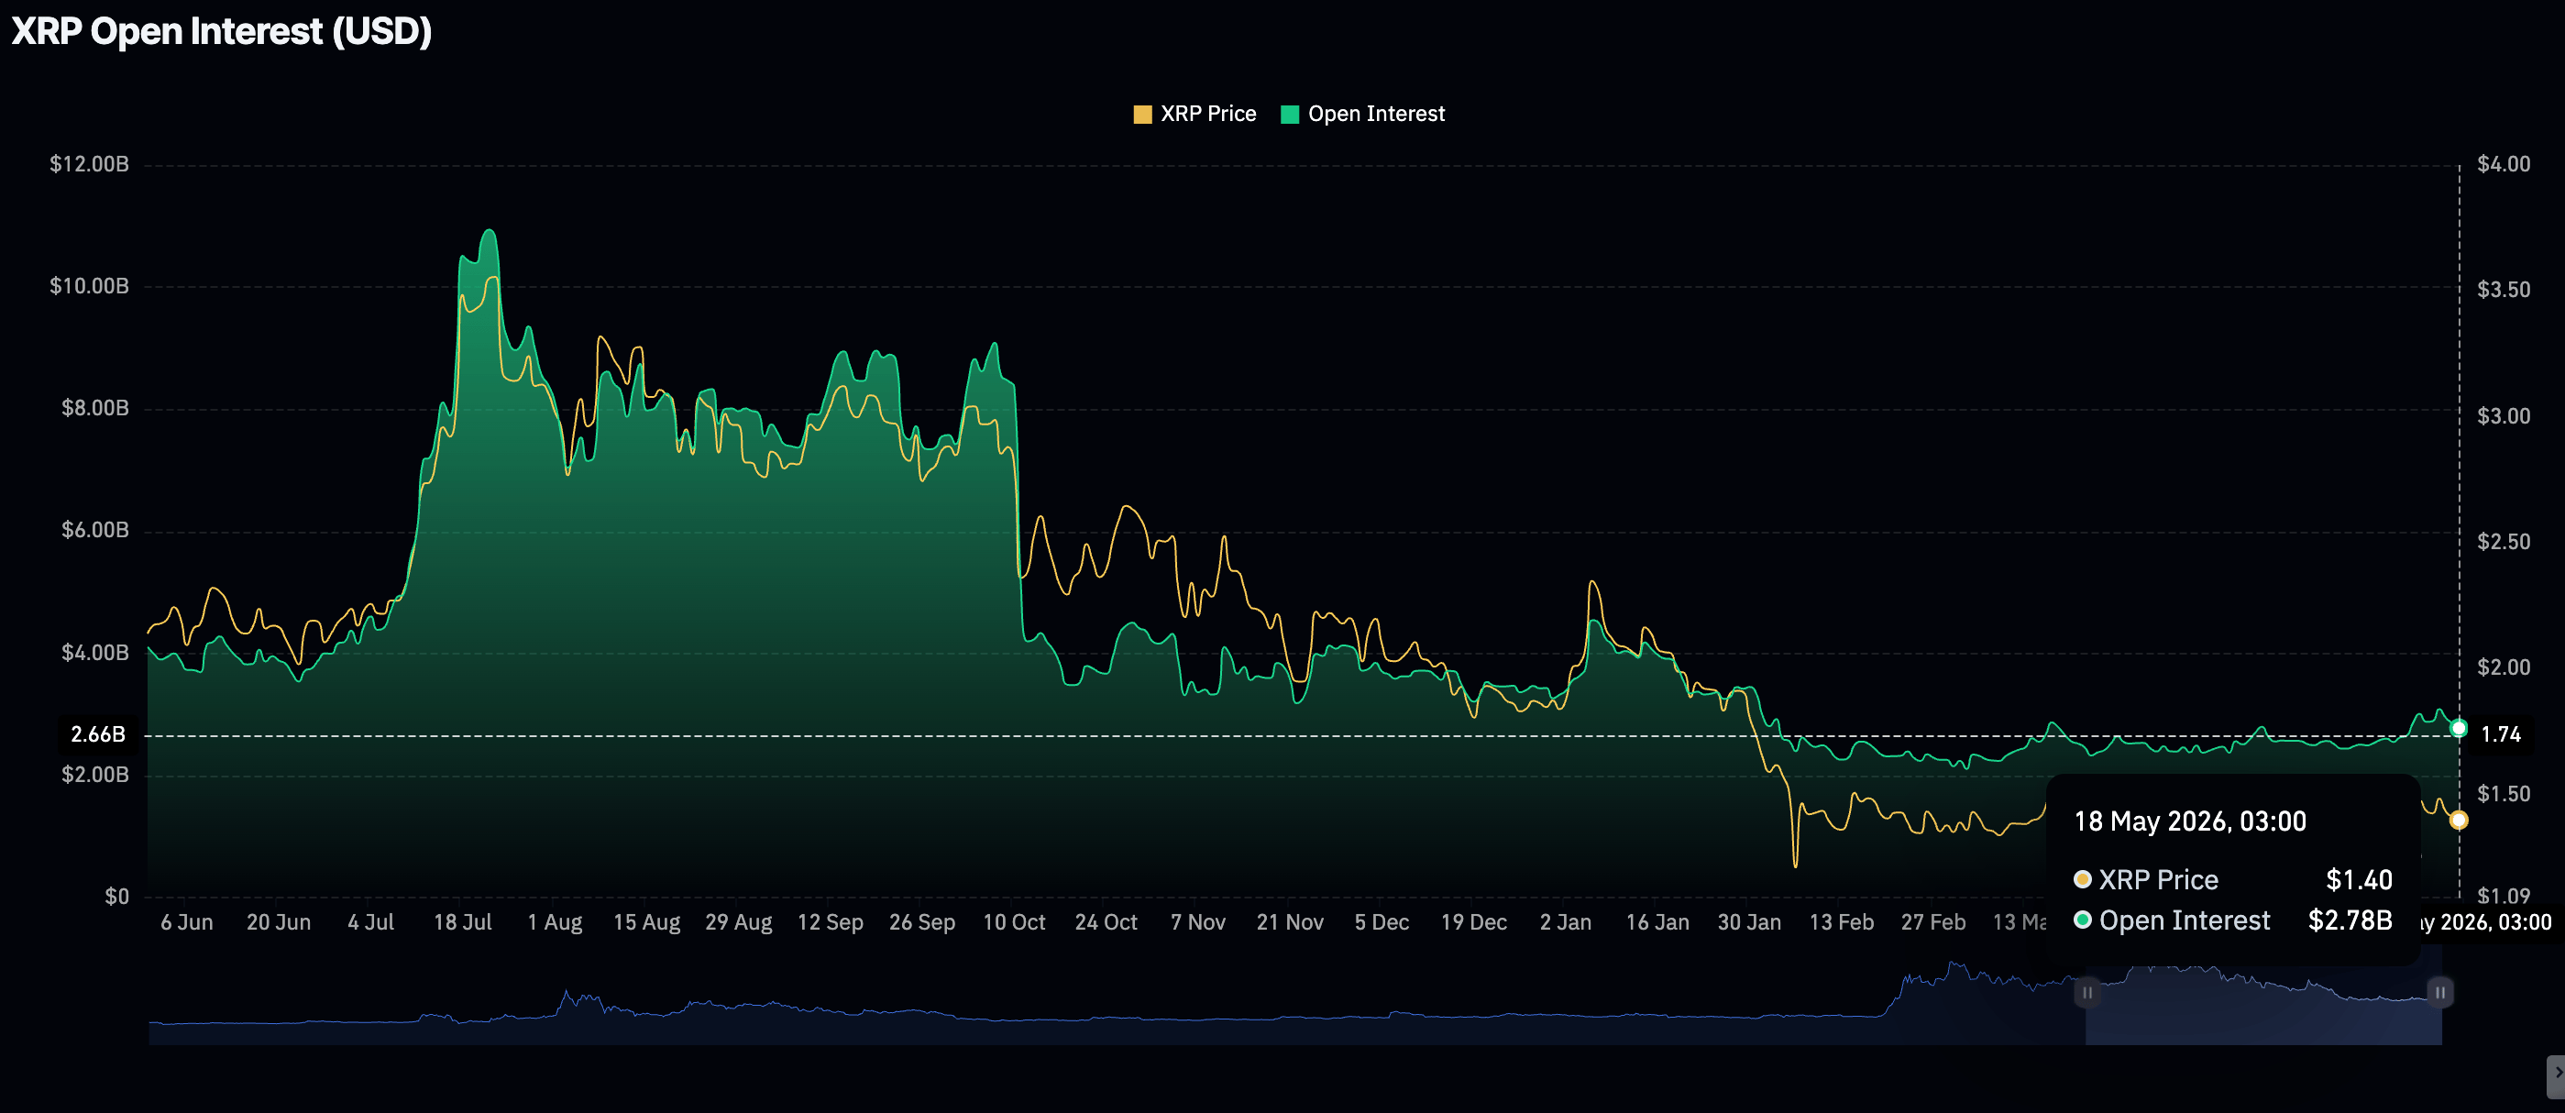Click the $4.00 right price axis label
Viewport: 2565px width, 1113px height.
coord(2504,164)
